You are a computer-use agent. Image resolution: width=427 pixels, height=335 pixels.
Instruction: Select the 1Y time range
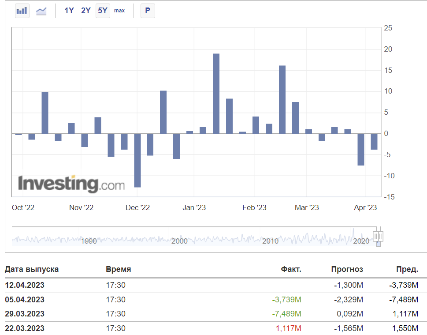click(x=69, y=11)
